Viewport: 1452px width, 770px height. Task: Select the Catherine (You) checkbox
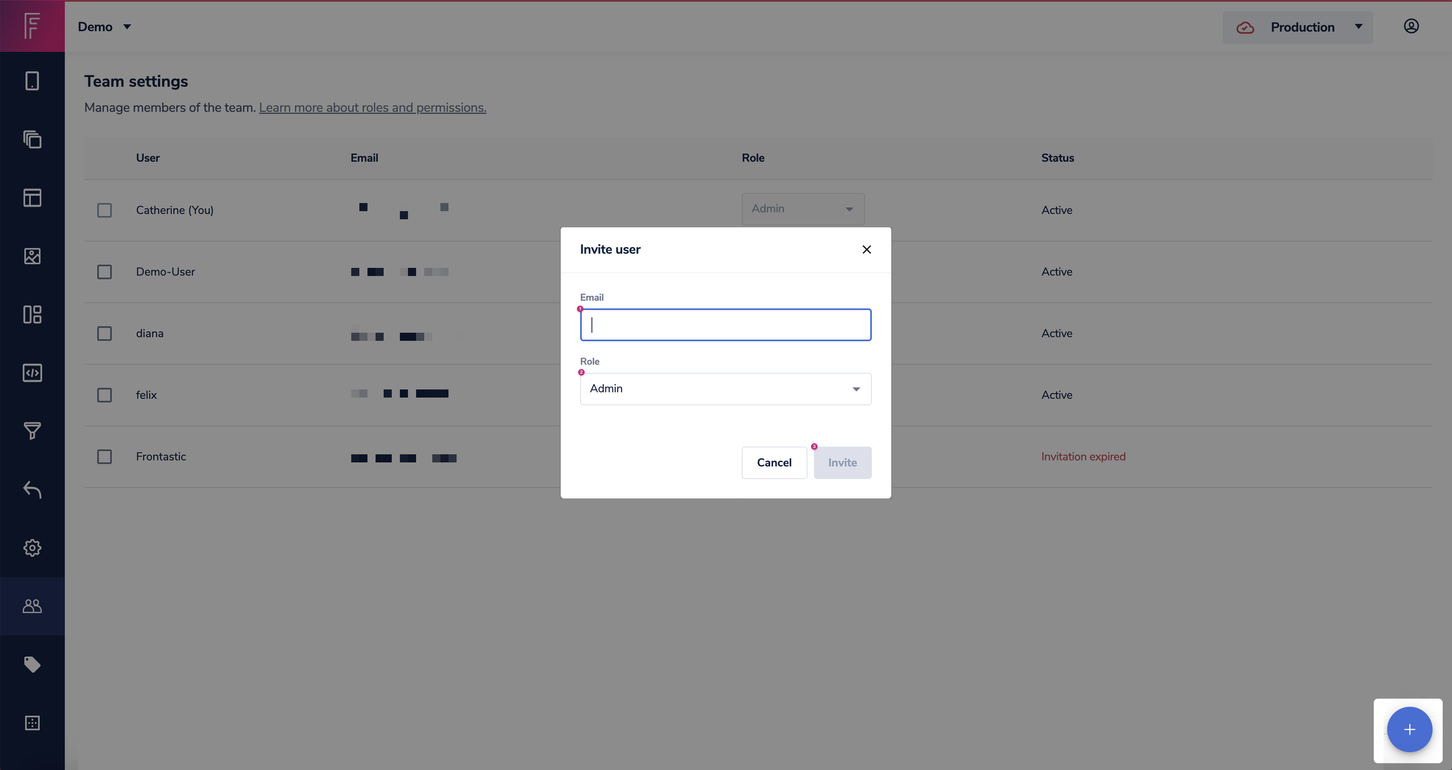[x=104, y=210]
